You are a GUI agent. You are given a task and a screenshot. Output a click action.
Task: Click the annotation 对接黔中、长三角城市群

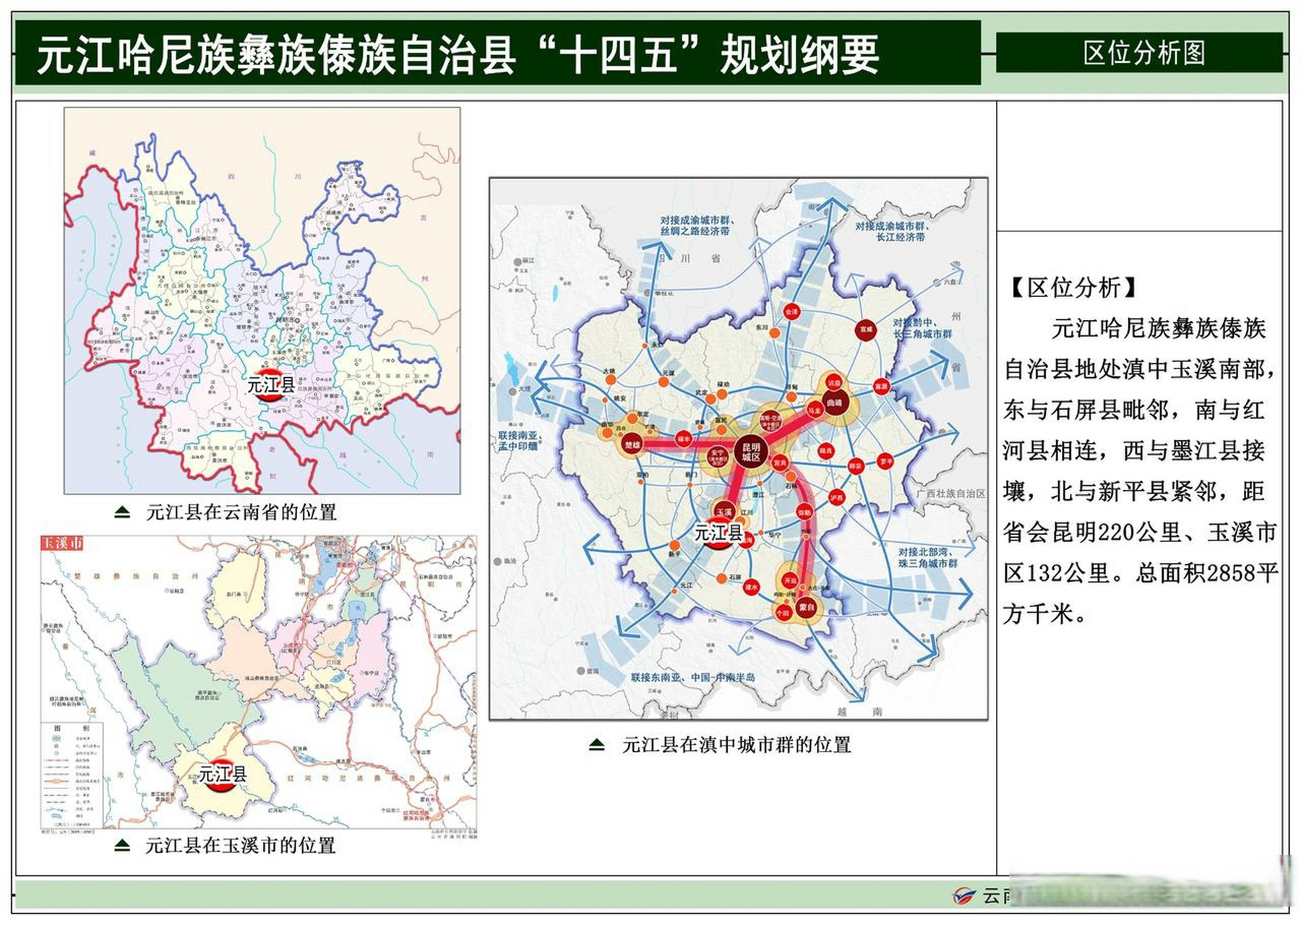coord(922,328)
